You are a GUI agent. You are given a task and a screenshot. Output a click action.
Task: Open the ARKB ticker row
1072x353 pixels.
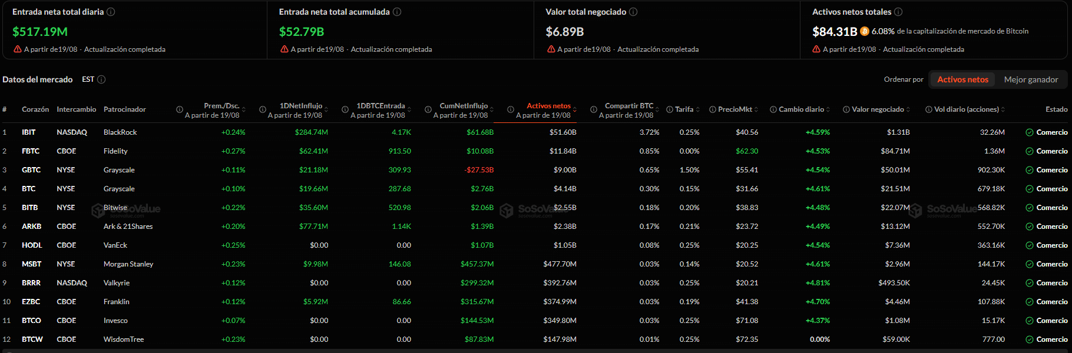[x=536, y=227]
